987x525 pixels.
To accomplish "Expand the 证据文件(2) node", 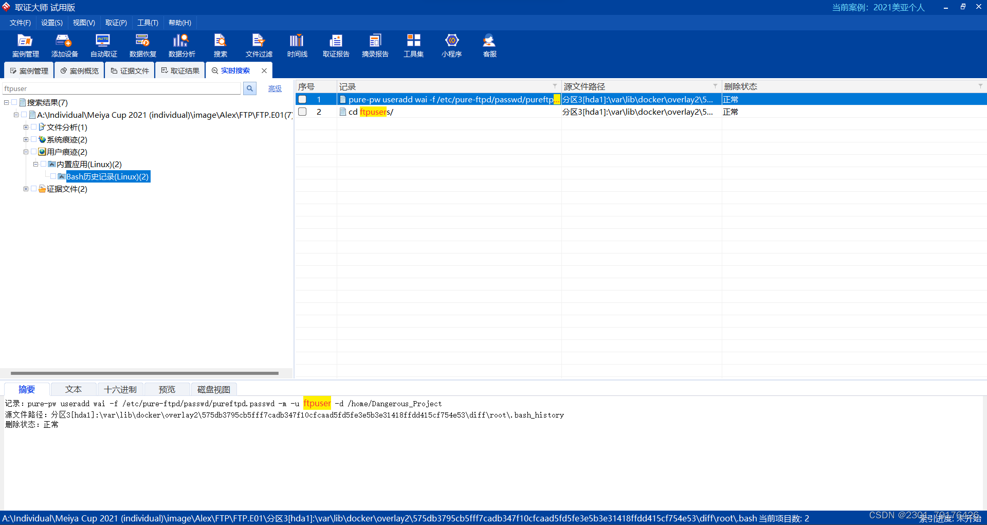I will click(x=26, y=189).
